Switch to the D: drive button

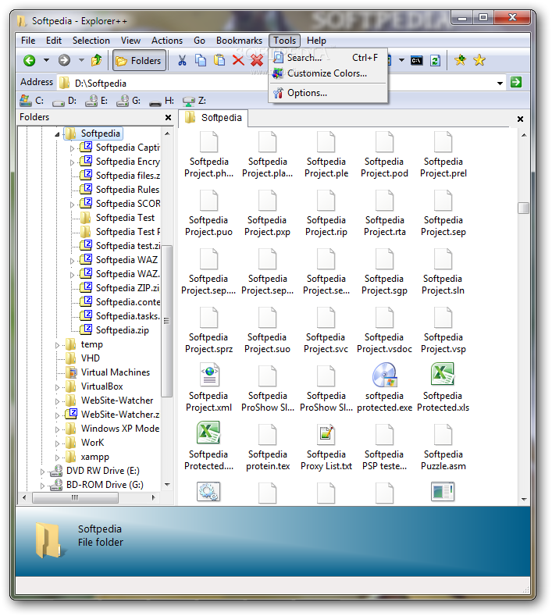tap(65, 101)
